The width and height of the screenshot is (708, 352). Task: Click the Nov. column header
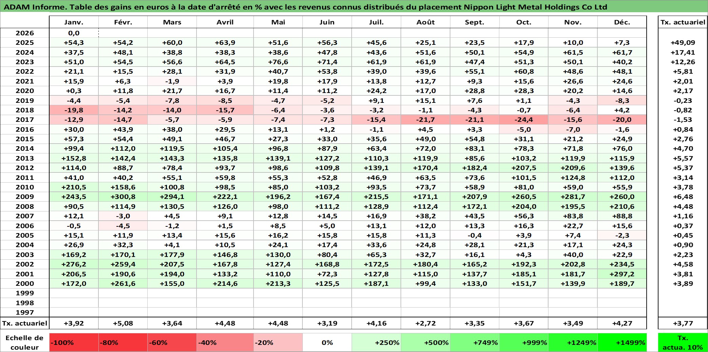coord(573,22)
